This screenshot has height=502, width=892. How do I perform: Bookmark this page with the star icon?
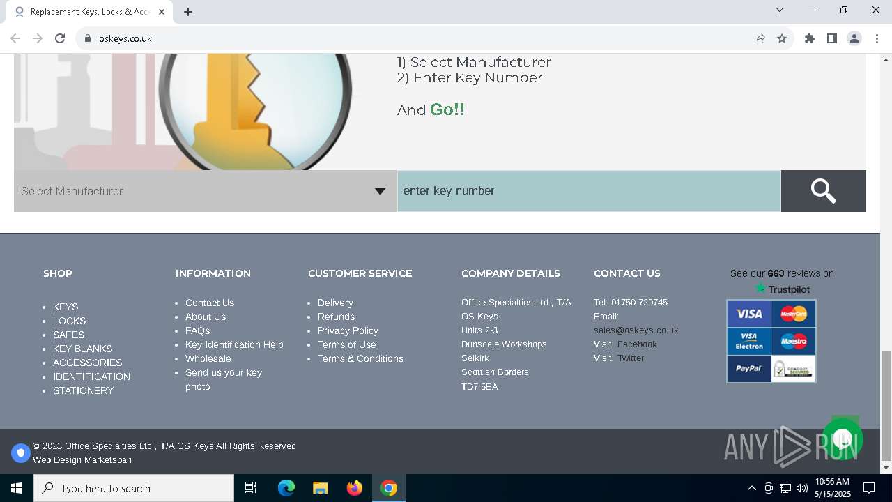pyautogui.click(x=782, y=38)
